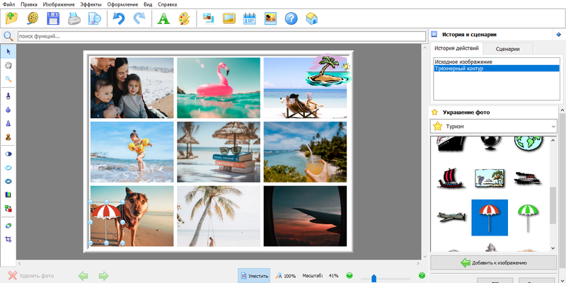Click the open file folder icon
The image size is (566, 283).
(12, 18)
